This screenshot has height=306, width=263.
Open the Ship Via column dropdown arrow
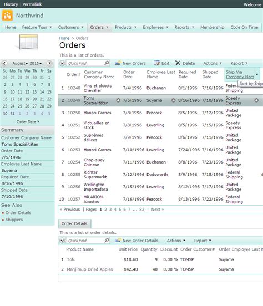pos(257,74)
